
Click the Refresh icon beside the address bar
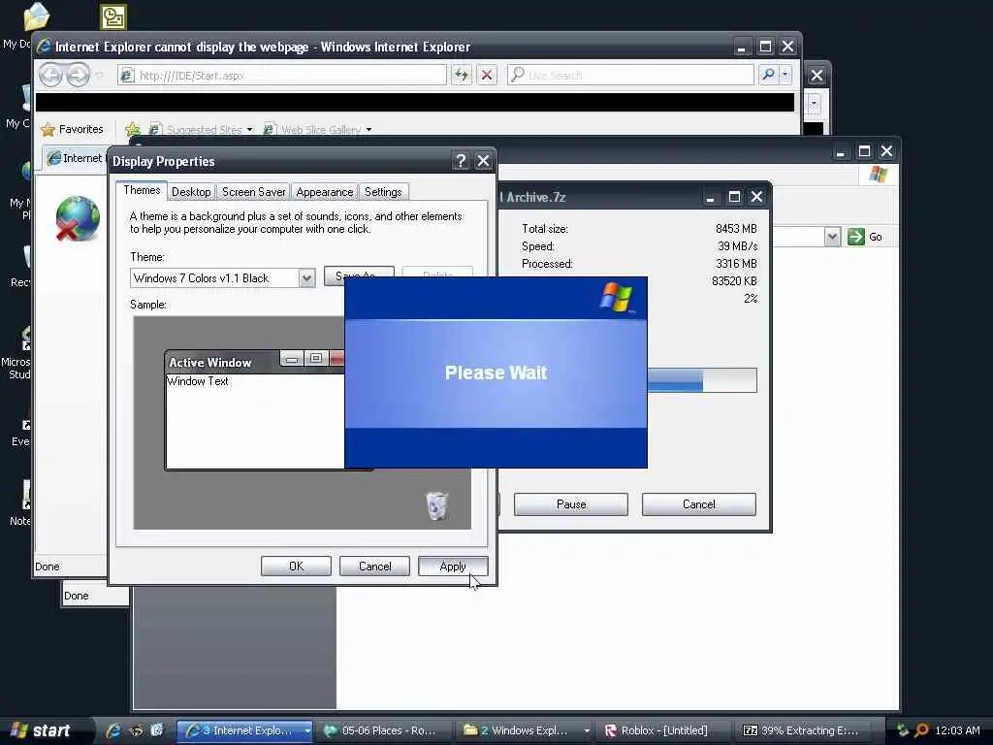pyautogui.click(x=461, y=75)
